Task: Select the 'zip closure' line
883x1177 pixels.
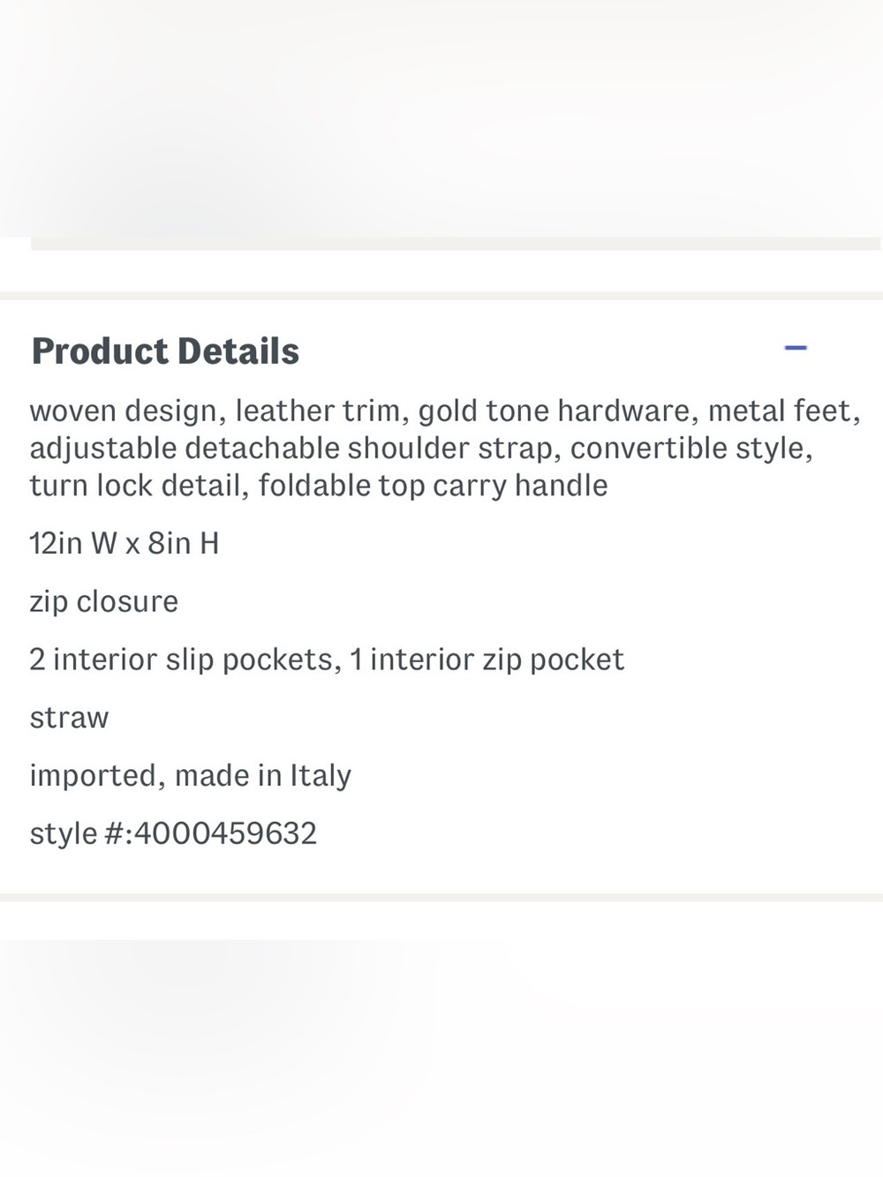Action: [103, 601]
